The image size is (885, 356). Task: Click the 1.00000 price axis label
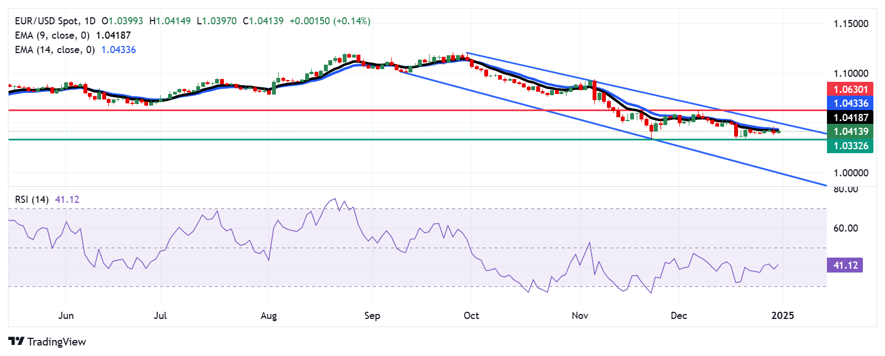tap(851, 173)
